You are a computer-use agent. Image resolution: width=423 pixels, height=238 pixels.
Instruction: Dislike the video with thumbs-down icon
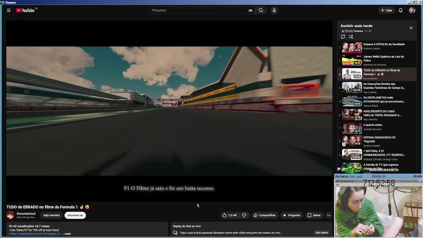point(244,215)
